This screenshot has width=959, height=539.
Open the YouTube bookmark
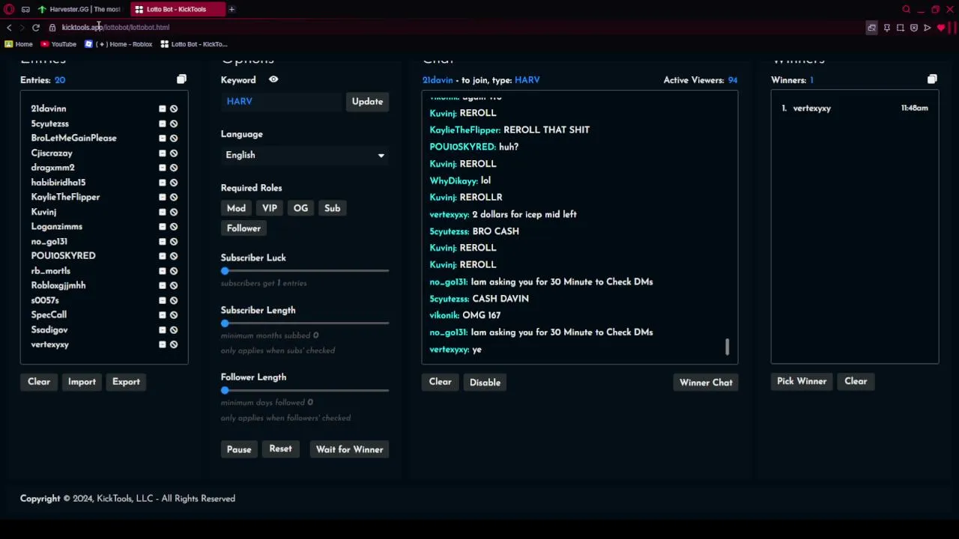[x=58, y=44]
